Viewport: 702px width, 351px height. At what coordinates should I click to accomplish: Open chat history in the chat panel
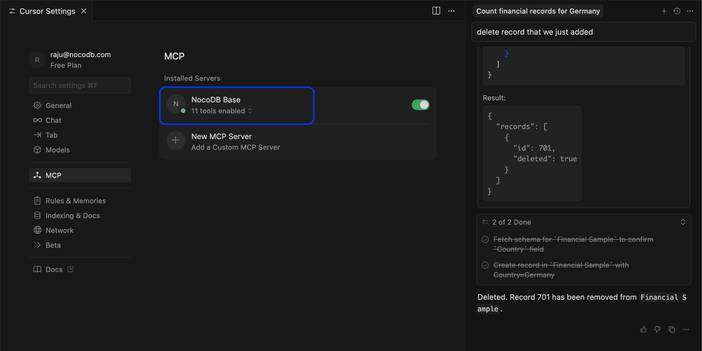coord(677,11)
